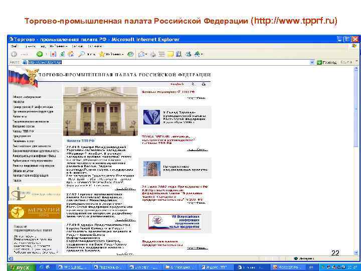Open the Правка menu
This screenshot has width=361, height=271.
pos(31,46)
